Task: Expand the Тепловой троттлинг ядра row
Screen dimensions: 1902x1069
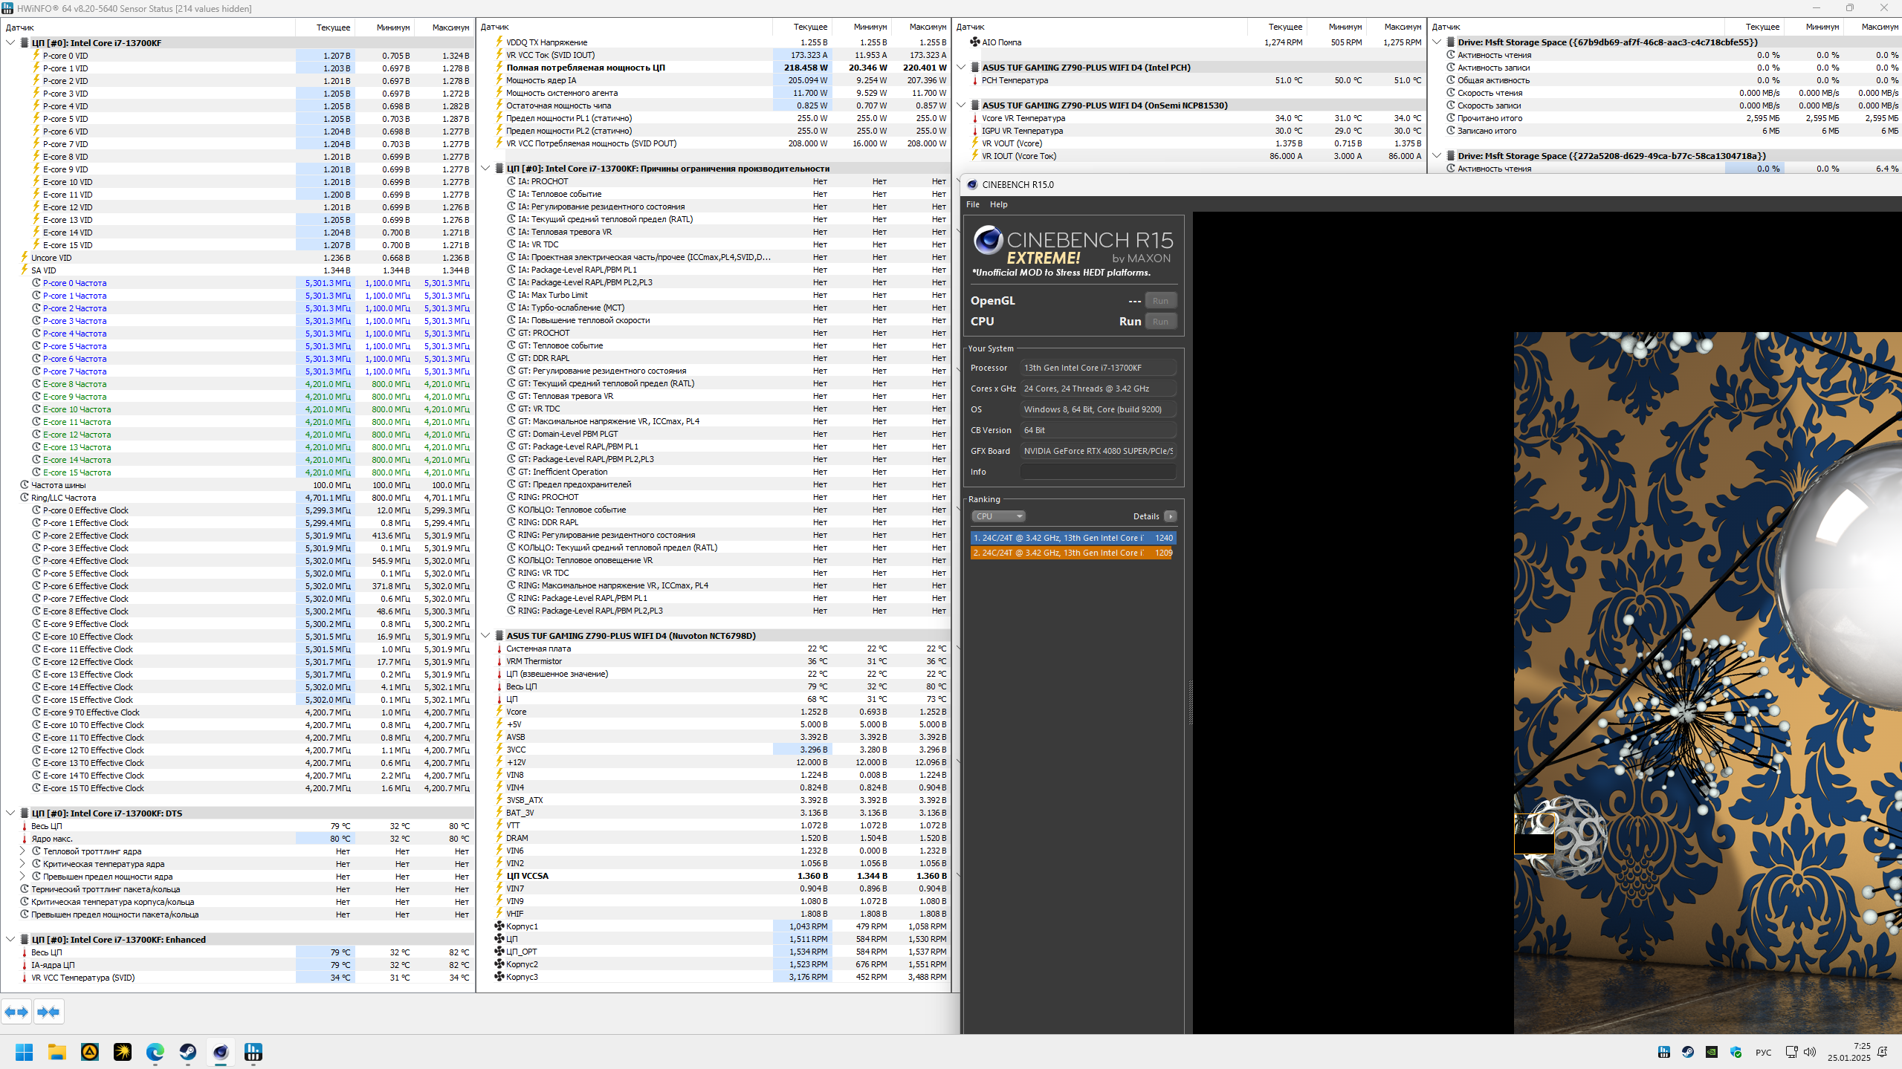Action: (x=22, y=851)
